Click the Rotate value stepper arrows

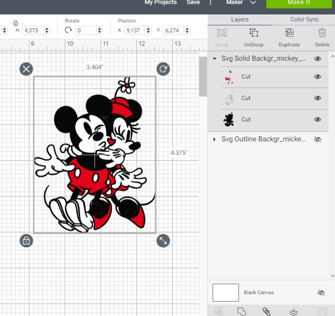(x=100, y=30)
